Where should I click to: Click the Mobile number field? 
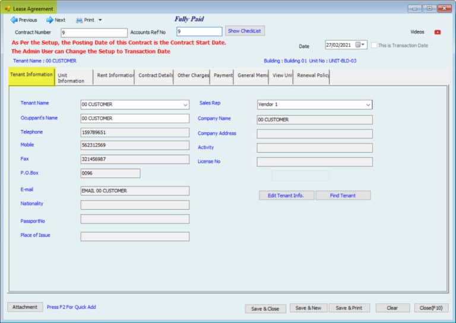135,145
